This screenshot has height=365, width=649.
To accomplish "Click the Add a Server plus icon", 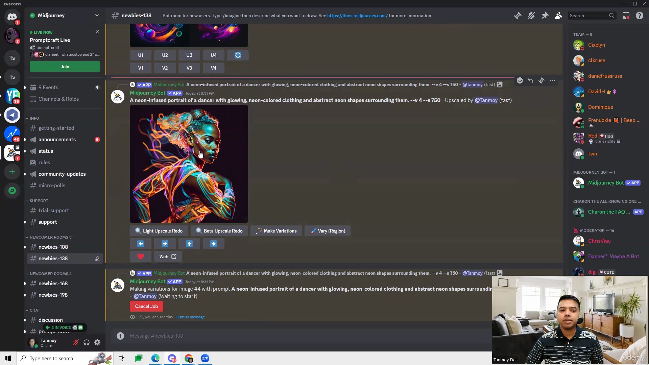I will (x=12, y=172).
